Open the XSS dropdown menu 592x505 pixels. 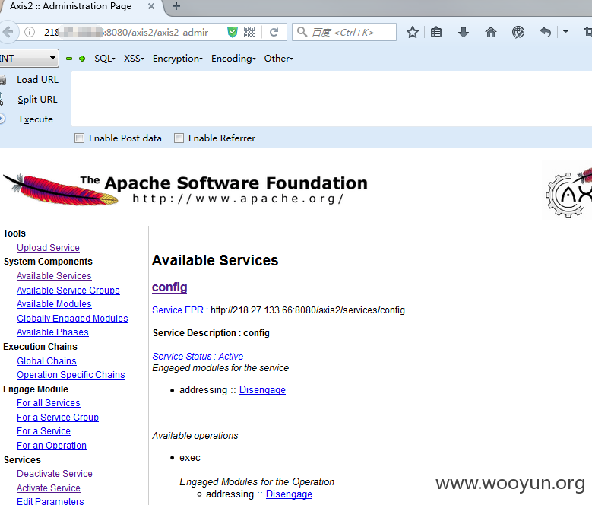134,59
